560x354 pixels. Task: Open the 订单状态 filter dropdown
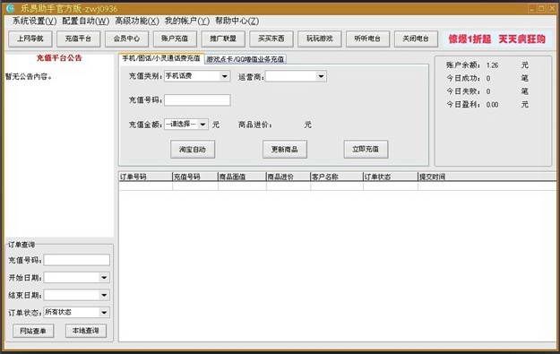(x=104, y=312)
